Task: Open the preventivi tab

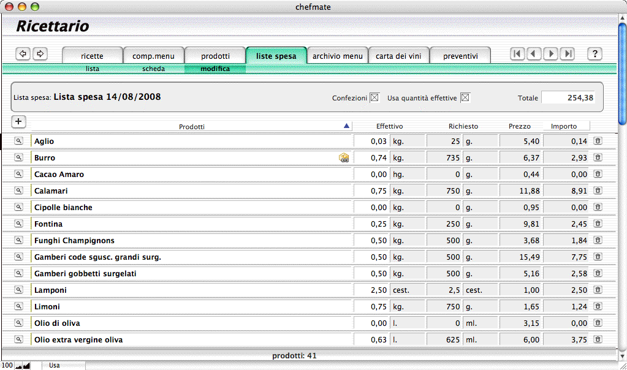Action: (x=460, y=56)
